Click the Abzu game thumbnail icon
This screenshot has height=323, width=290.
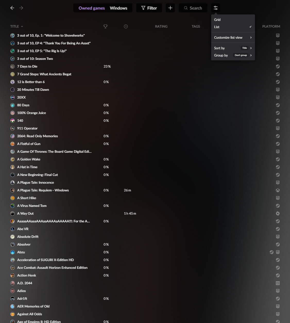tap(12, 252)
